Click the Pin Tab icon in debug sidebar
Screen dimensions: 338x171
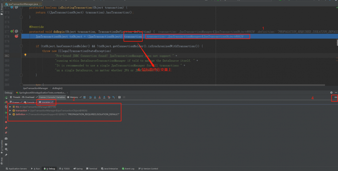6,155
